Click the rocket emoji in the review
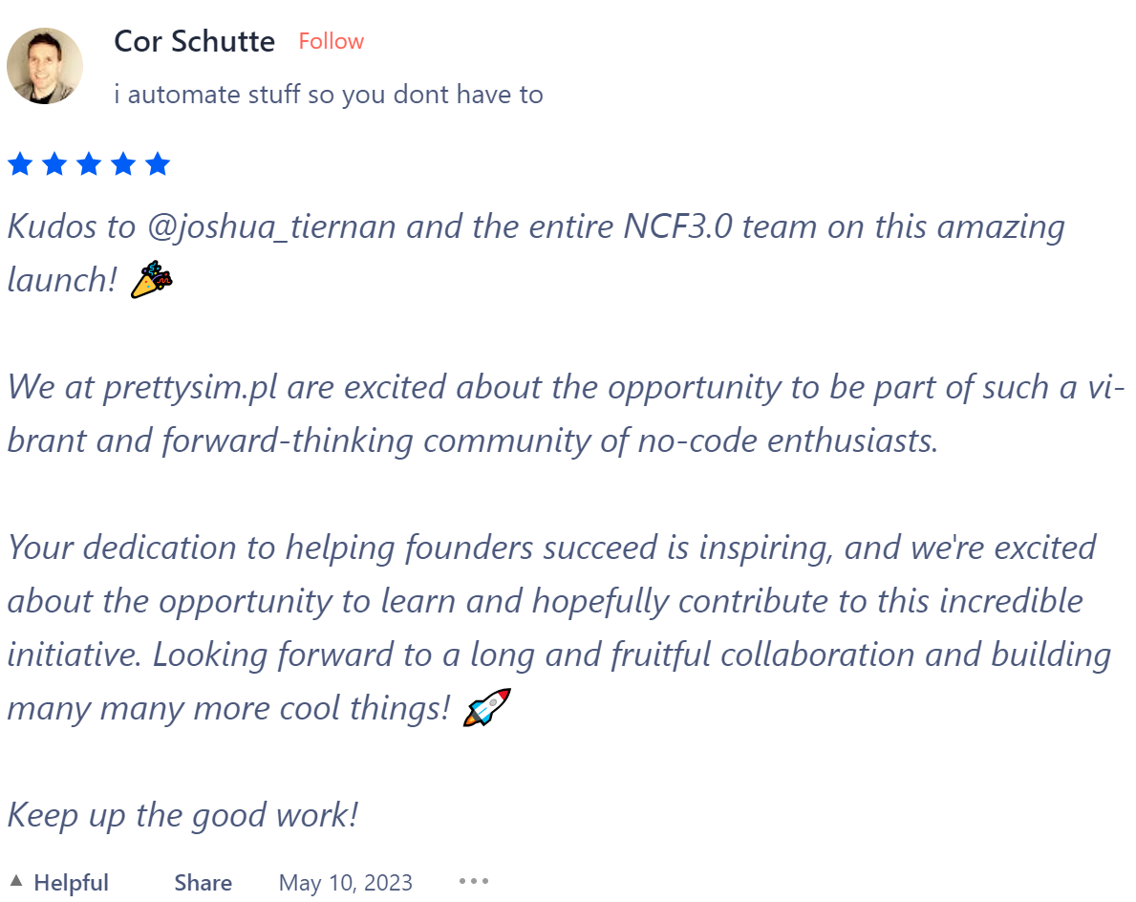Screen dimensions: 1136x902 [x=485, y=707]
